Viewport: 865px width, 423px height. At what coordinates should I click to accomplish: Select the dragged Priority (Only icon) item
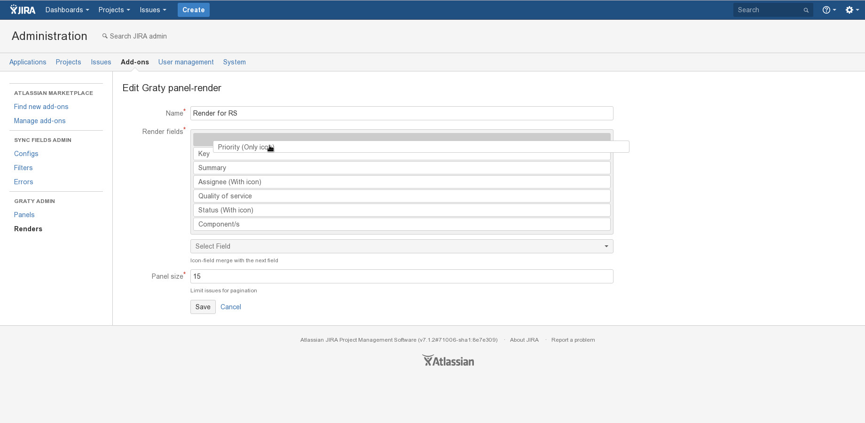421,147
